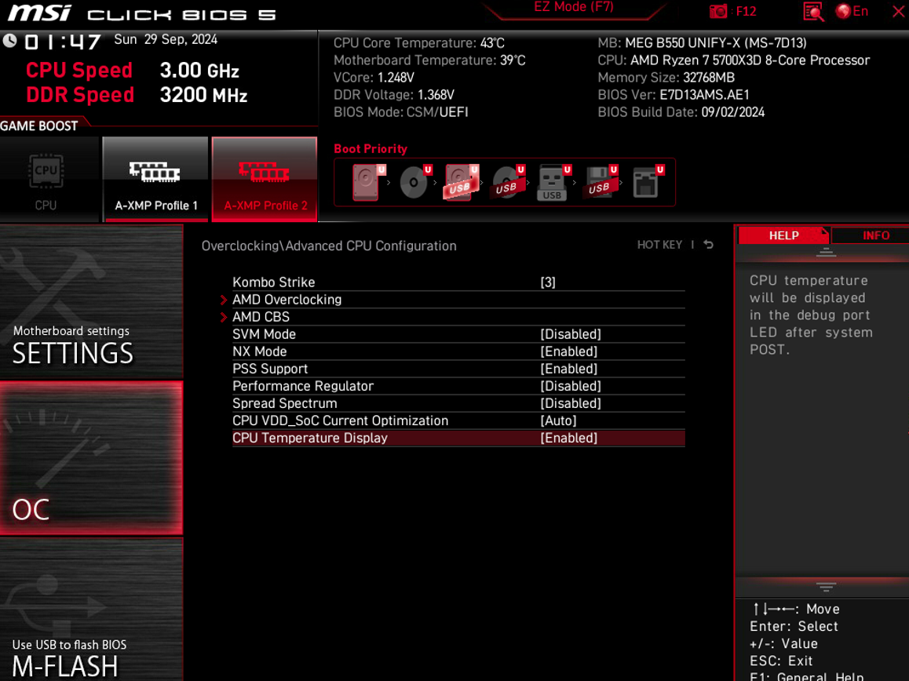Open M-FLASH to flash BIOS

pos(91,610)
